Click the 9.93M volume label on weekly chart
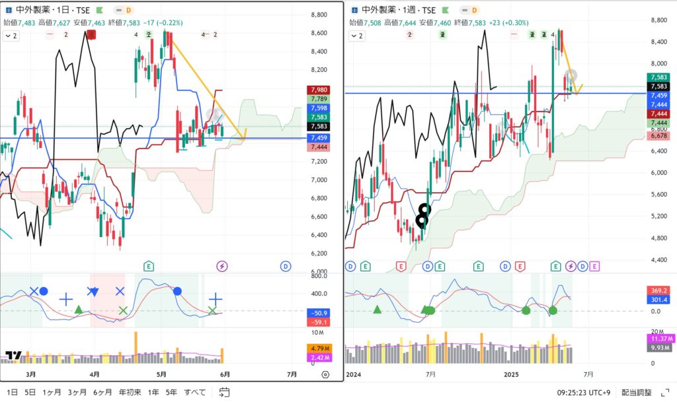Image resolution: width=677 pixels, height=402 pixels. pos(659,348)
